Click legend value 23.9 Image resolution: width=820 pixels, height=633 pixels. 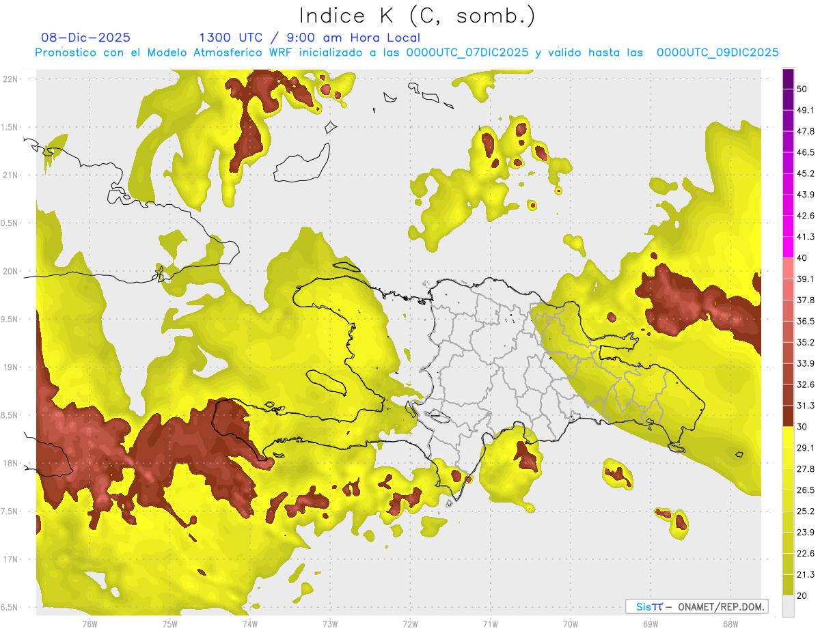pos(805,533)
